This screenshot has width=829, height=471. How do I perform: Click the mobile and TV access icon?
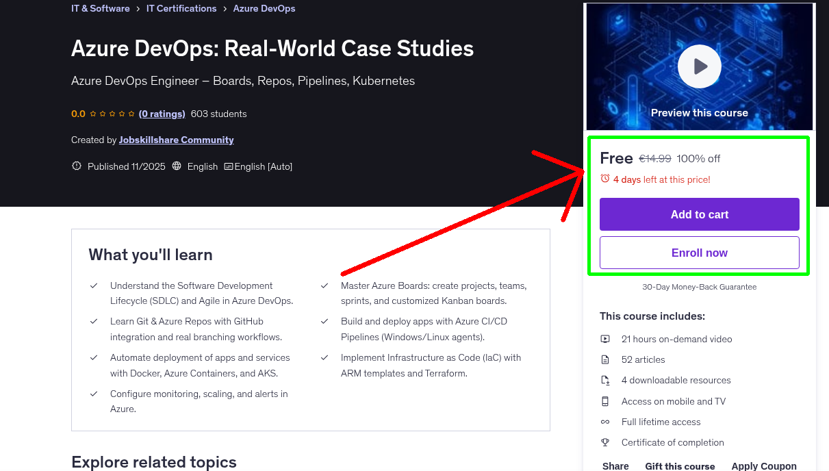click(605, 401)
